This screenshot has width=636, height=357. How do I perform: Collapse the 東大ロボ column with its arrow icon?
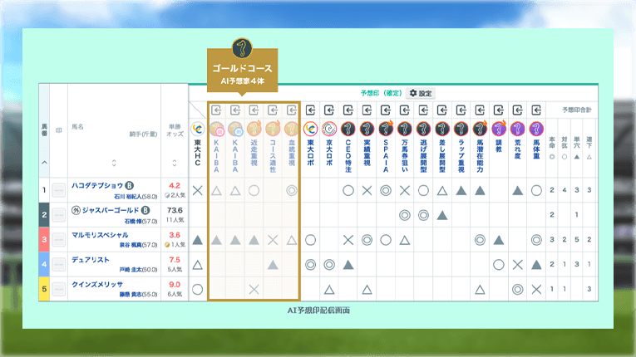[310, 110]
